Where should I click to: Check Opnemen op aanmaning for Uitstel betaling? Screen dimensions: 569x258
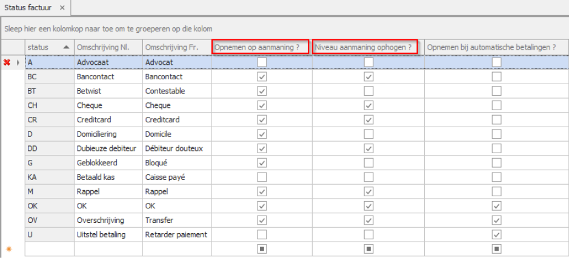pyautogui.click(x=262, y=235)
